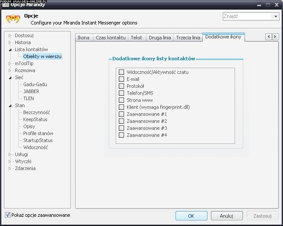Select the JABBER tree item
The height and width of the screenshot is (226, 283).
pos(31,91)
